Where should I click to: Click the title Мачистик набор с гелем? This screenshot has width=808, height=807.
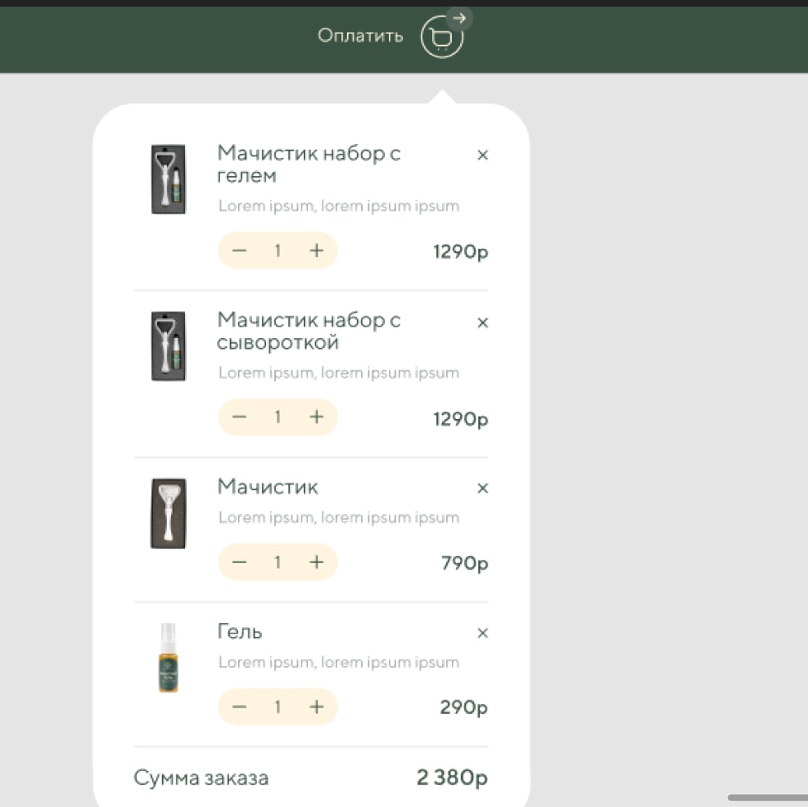coord(309,164)
